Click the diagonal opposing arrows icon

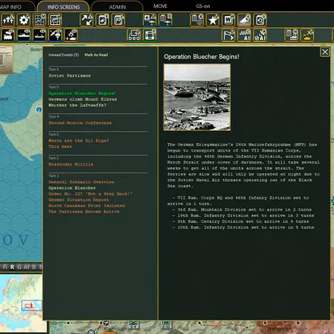(86, 20)
